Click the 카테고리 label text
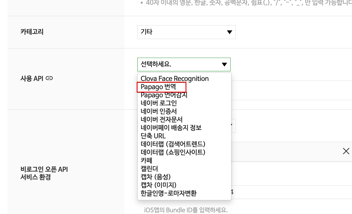 (x=32, y=32)
